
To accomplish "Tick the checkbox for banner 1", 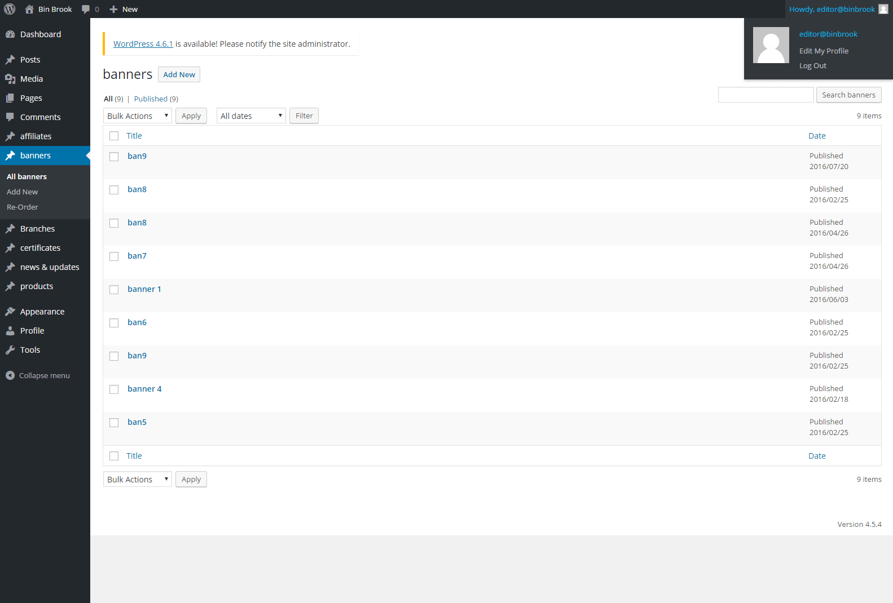I will point(114,290).
